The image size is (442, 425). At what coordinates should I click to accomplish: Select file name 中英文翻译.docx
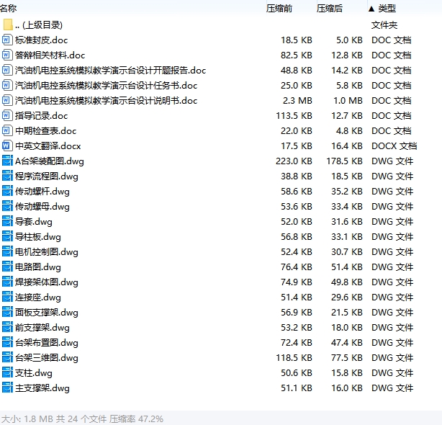[x=48, y=146]
